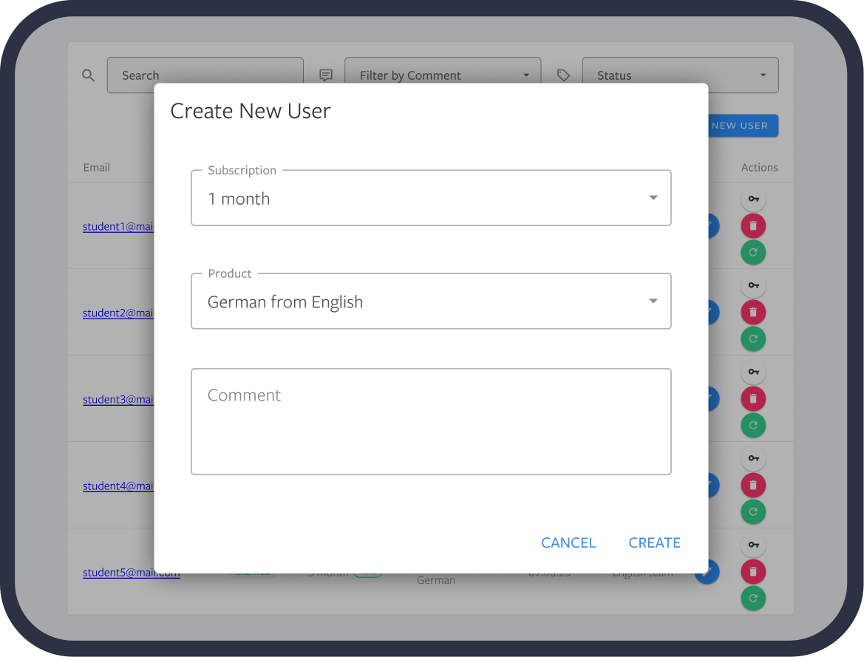Click the green refresh icon for student3

(753, 425)
